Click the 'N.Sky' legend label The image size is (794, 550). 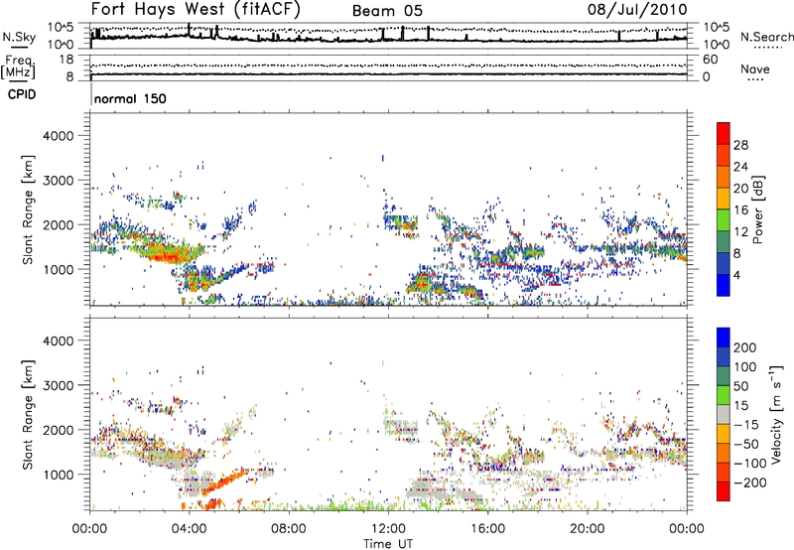[x=19, y=37]
